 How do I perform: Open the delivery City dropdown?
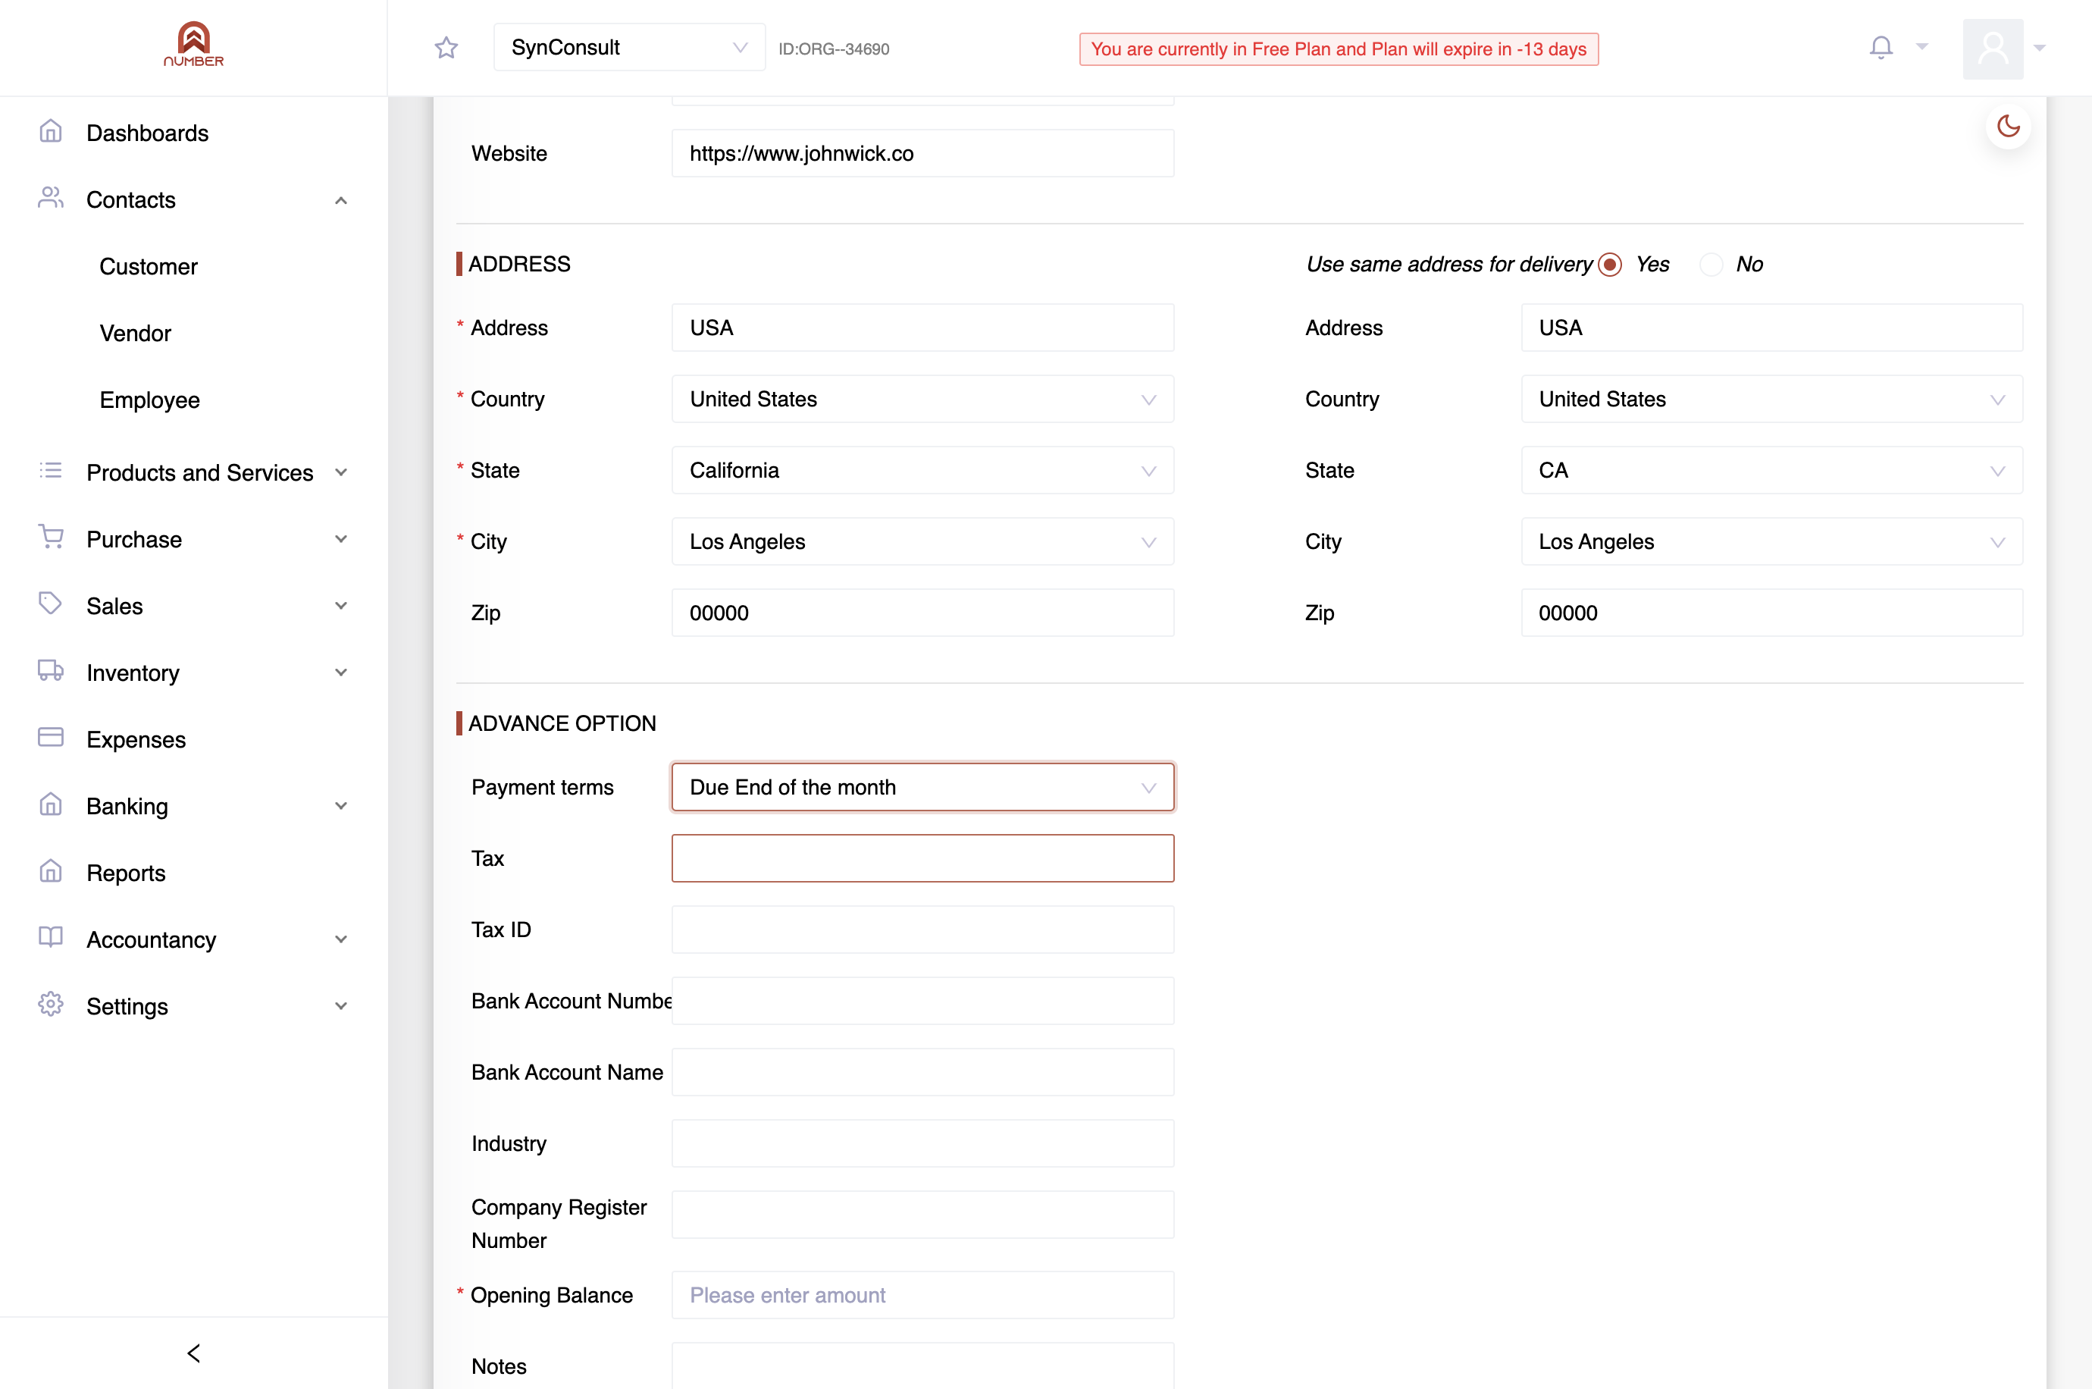[1771, 542]
